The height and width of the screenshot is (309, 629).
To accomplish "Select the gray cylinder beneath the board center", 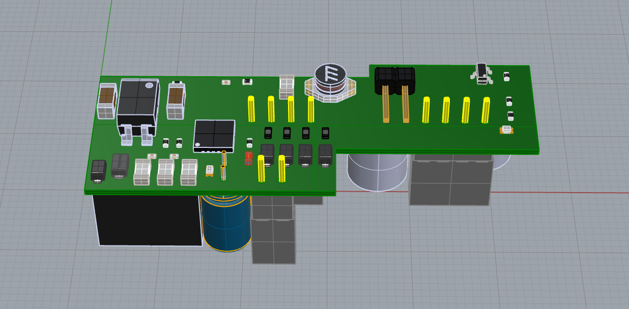I will (377, 170).
